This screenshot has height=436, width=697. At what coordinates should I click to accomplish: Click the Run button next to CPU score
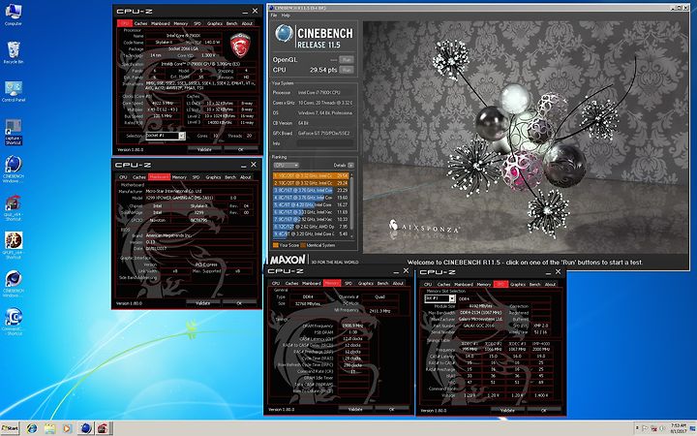[x=347, y=70]
